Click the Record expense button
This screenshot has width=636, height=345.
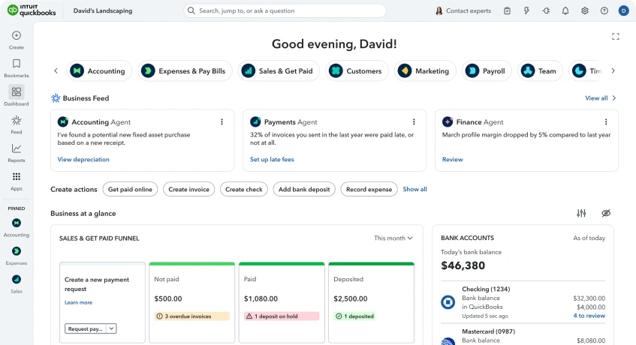pyautogui.click(x=369, y=189)
